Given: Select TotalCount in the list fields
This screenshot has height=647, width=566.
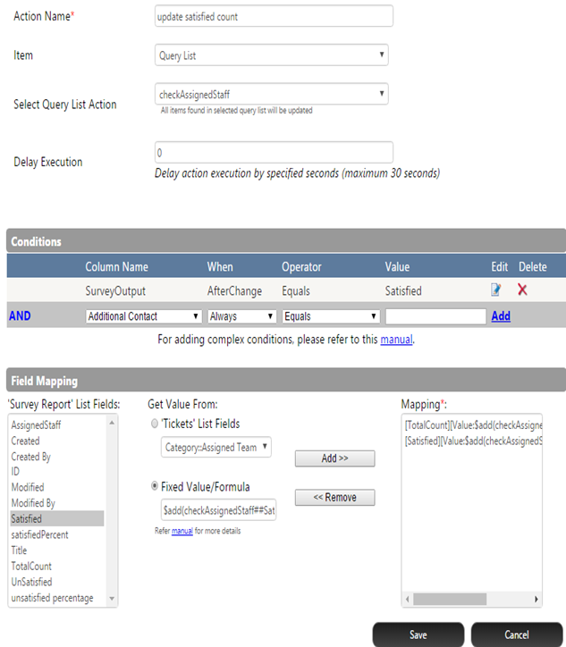Looking at the screenshot, I should click(31, 567).
